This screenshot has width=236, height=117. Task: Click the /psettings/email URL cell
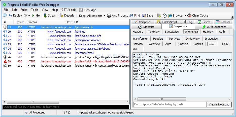coord(84,53)
